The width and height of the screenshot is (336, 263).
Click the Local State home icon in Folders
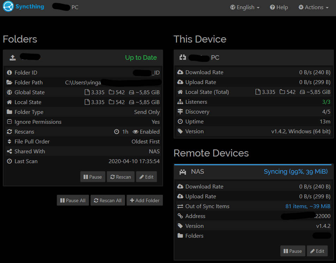[x=9, y=102]
